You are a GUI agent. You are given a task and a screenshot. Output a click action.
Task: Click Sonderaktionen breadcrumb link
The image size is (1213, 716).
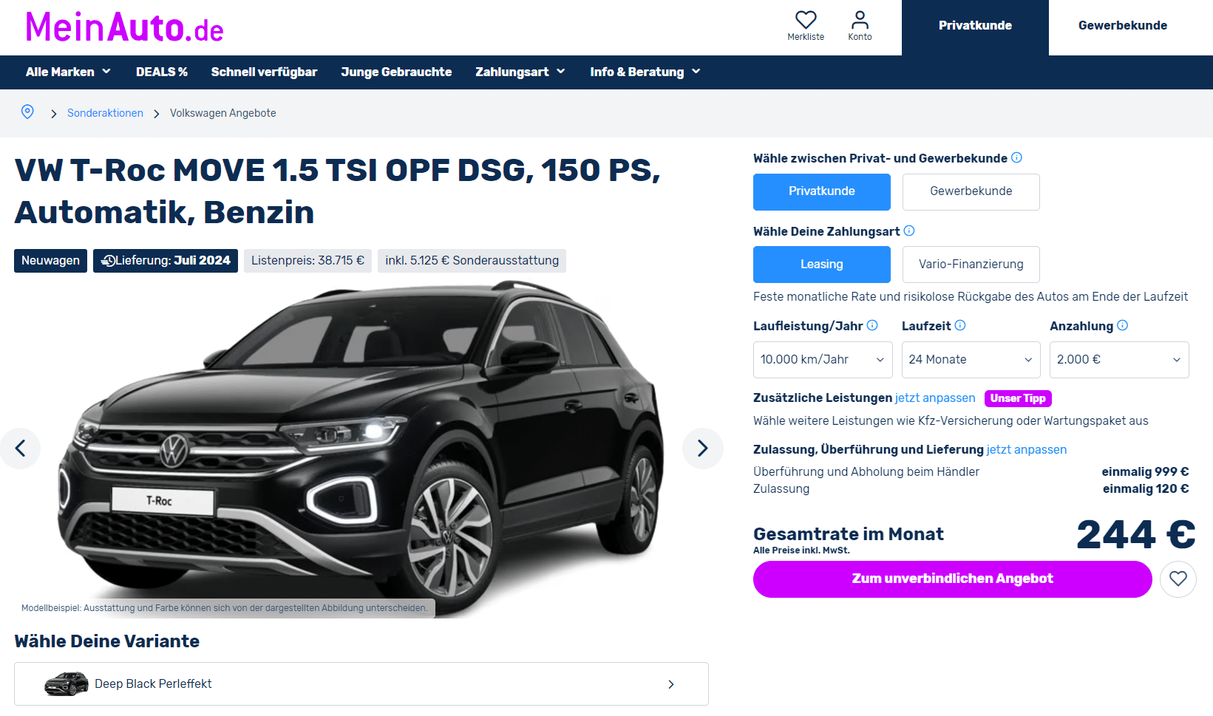tap(105, 113)
